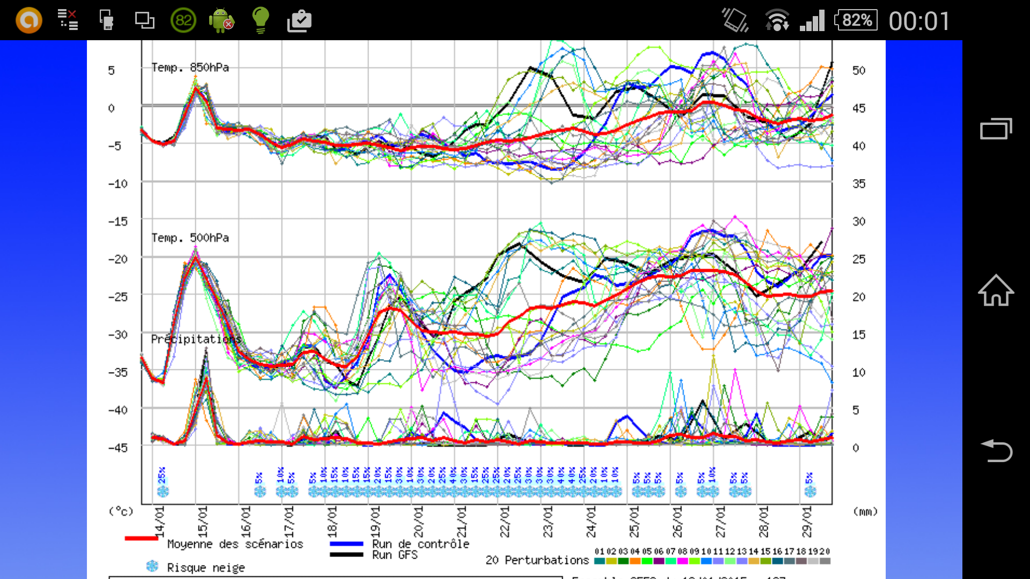Open the briefcase checkmark notification icon
The height and width of the screenshot is (579, 1030).
pyautogui.click(x=299, y=21)
